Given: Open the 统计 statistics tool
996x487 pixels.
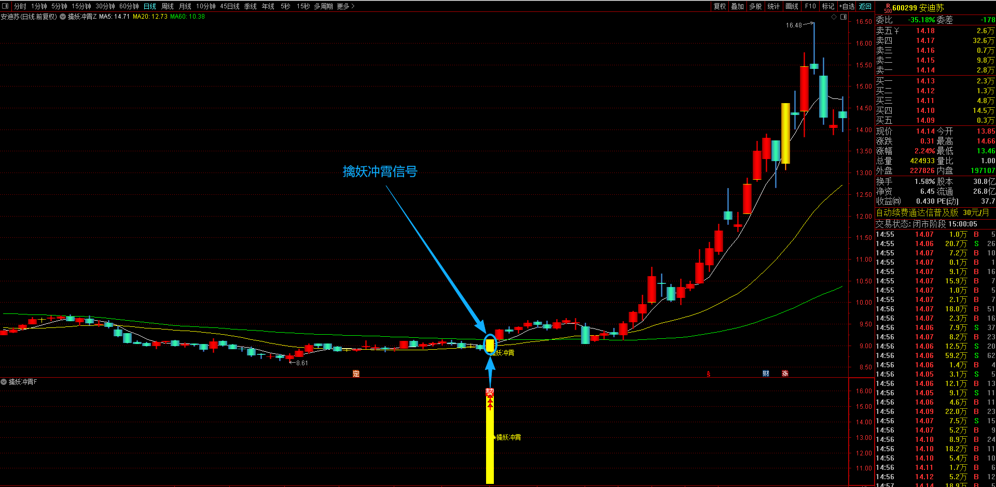Looking at the screenshot, I should point(774,6).
